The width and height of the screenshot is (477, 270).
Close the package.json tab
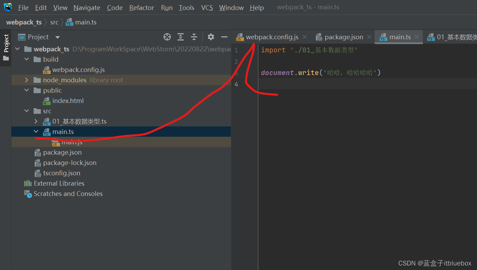pos(369,37)
